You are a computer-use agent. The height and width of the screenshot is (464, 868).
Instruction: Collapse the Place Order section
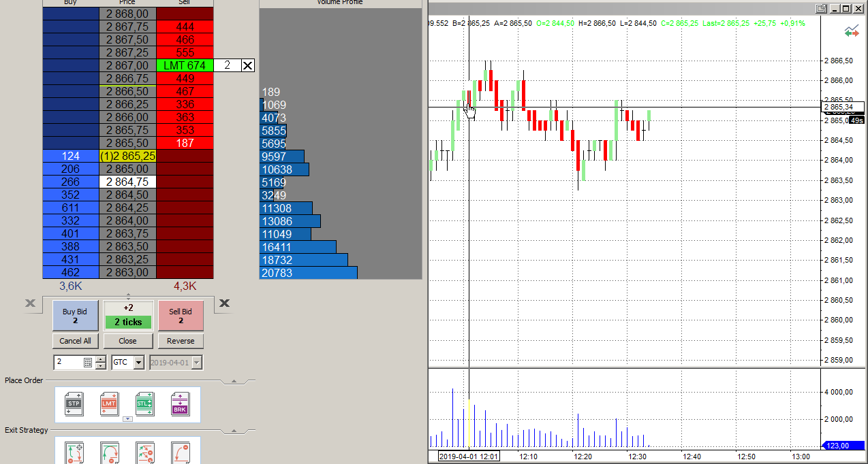(232, 381)
